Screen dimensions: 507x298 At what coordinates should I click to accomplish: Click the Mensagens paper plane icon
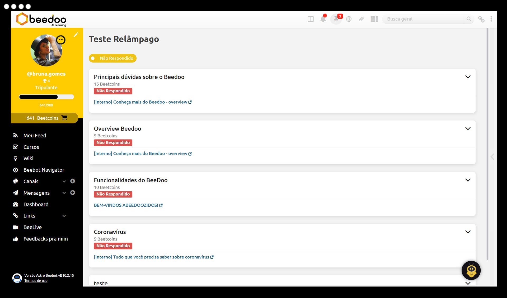(x=16, y=193)
